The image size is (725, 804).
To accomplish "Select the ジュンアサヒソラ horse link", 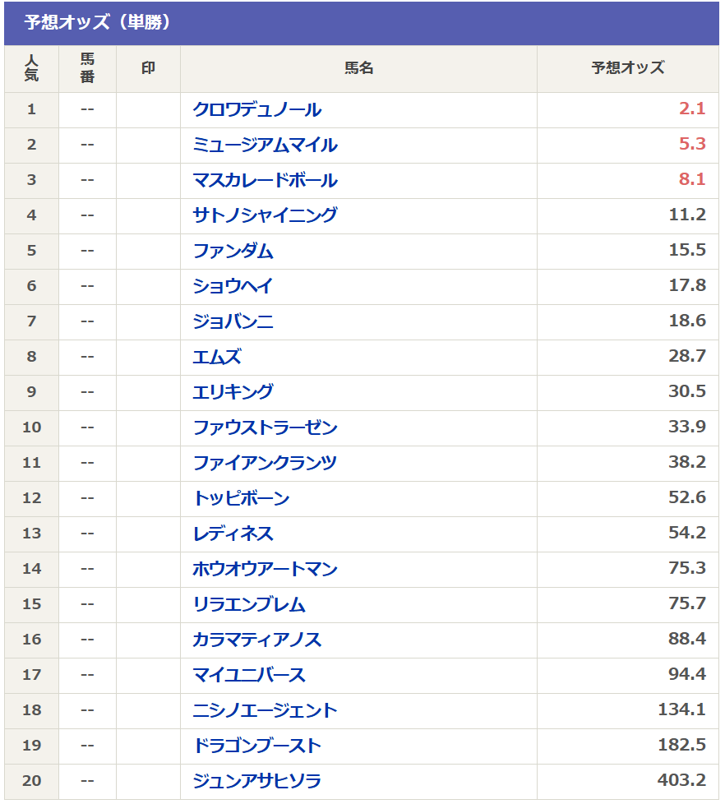I will [257, 782].
